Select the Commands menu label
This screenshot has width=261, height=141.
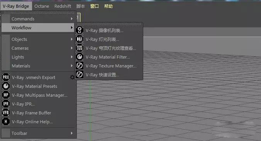click(23, 19)
